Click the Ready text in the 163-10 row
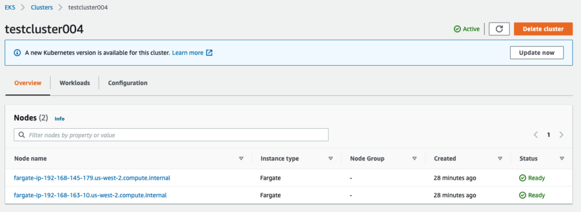The height and width of the screenshot is (212, 581). click(x=537, y=195)
